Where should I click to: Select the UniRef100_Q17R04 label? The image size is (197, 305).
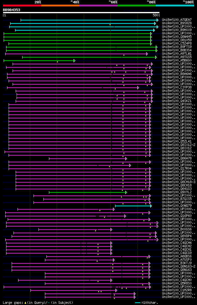click(x=177, y=168)
